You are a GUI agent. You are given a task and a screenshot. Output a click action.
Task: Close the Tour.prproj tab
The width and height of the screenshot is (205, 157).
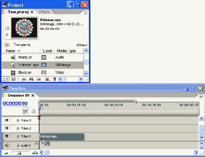click(32, 12)
